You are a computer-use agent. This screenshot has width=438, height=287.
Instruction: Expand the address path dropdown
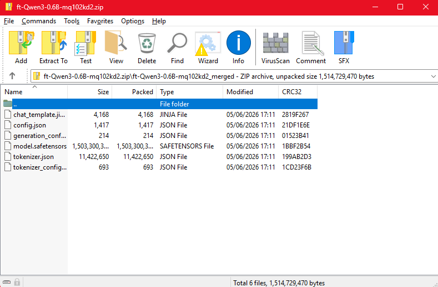433,76
